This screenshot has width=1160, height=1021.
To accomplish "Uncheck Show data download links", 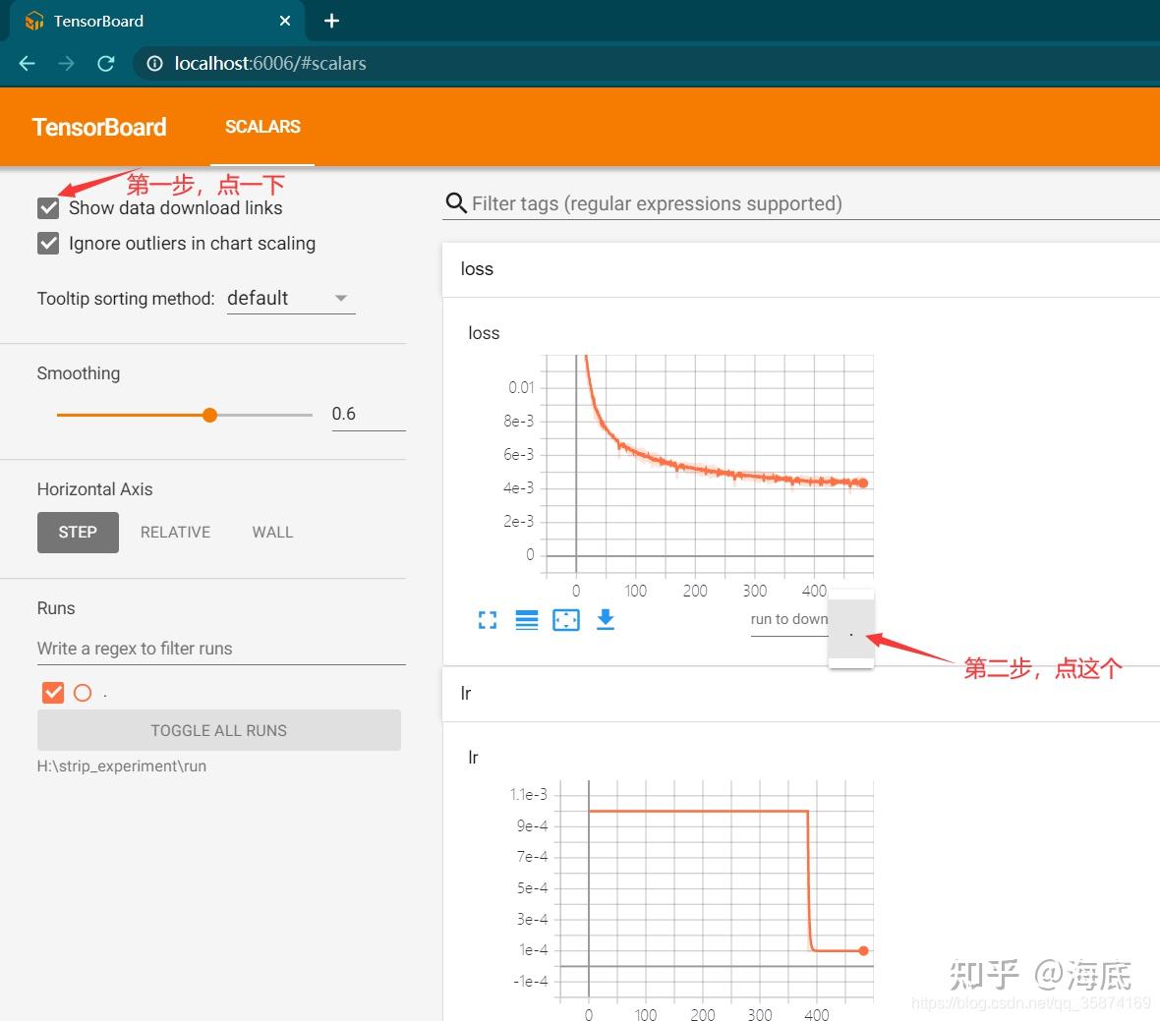I will (x=48, y=207).
